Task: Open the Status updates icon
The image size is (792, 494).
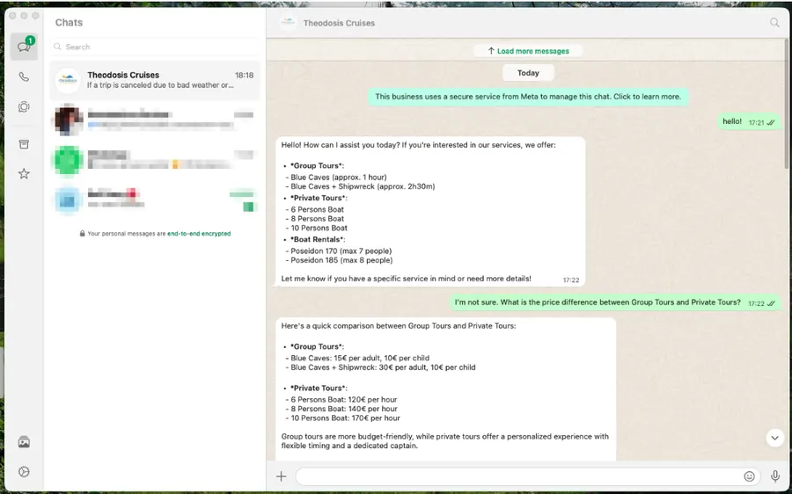Action: point(24,107)
